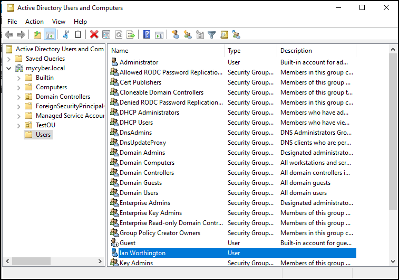Select the Key Admins group
This screenshot has height=280, width=399.
click(136, 263)
